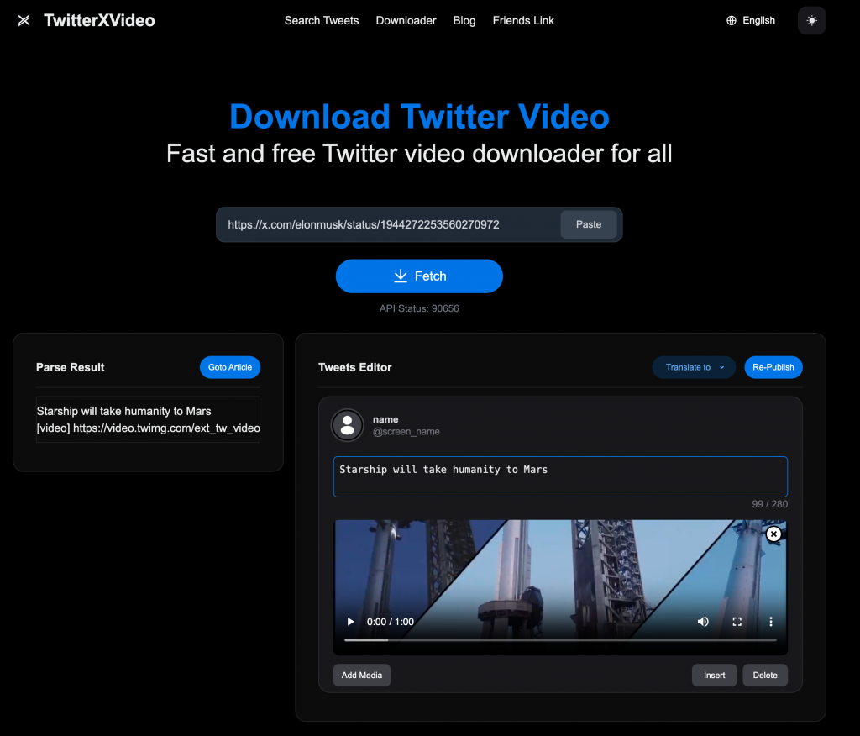Click the 99 / 280 character counter
This screenshot has width=860, height=736.
point(769,504)
